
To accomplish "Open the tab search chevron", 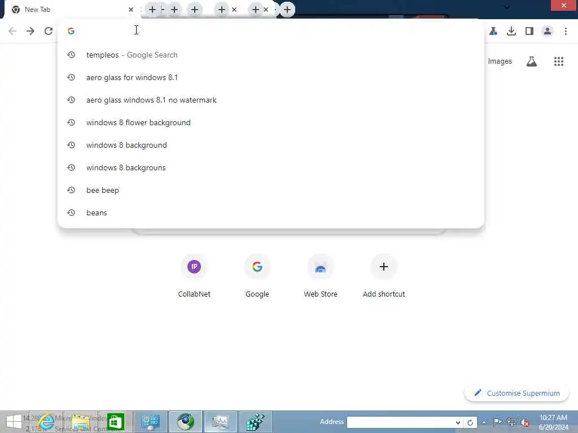I will tap(507, 7).
